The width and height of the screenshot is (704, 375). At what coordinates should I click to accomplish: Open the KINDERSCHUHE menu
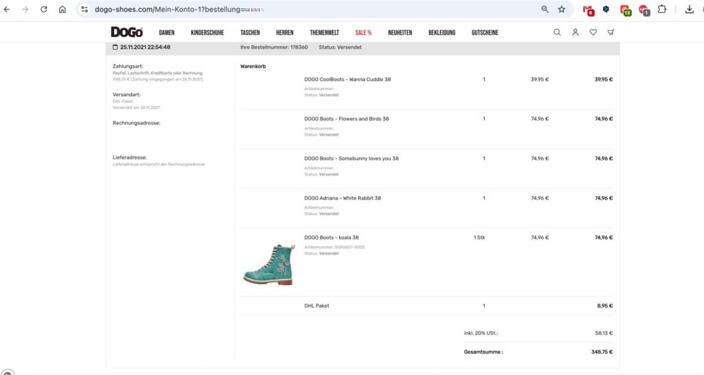click(207, 33)
